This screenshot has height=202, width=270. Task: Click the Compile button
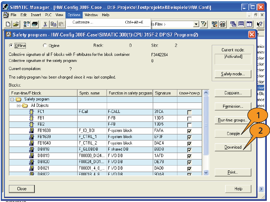[x=233, y=134]
